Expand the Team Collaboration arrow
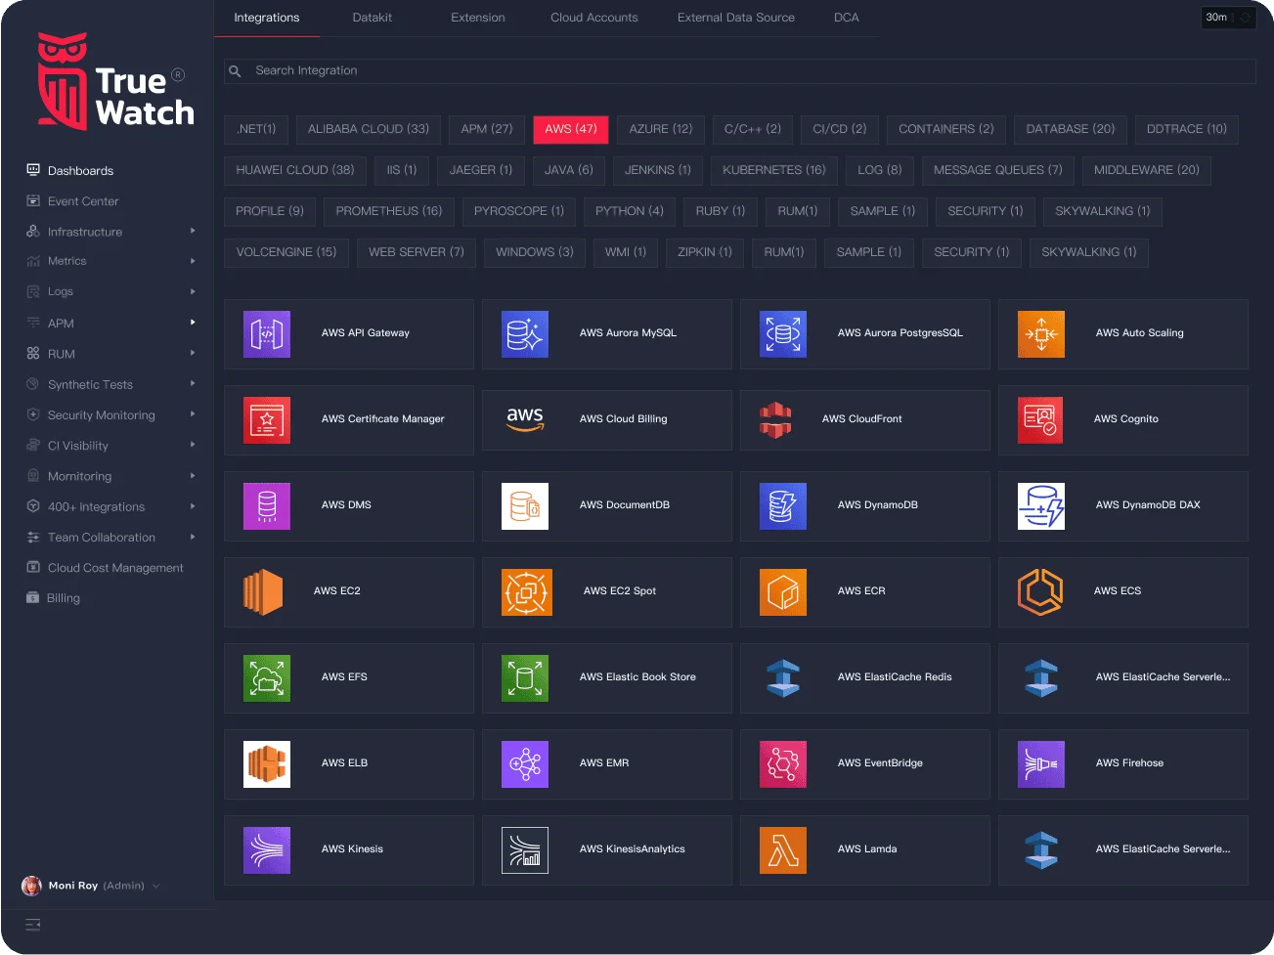 (193, 537)
